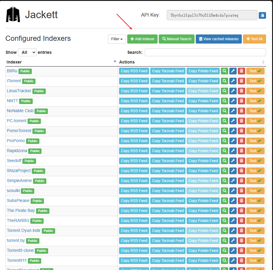273x270 pixels.
Task: Open Torrent Oyun indir link
Action: click(x=24, y=231)
